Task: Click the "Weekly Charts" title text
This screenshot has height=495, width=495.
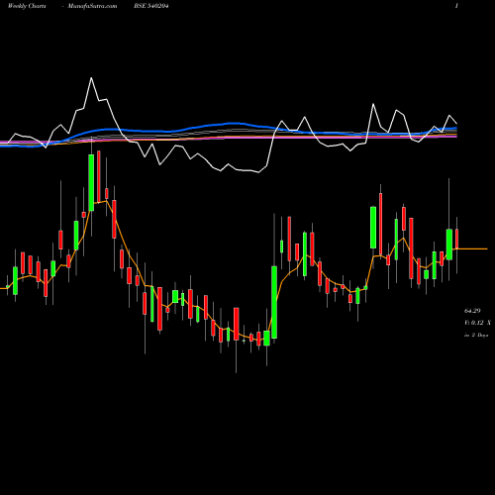Action: 27,6
